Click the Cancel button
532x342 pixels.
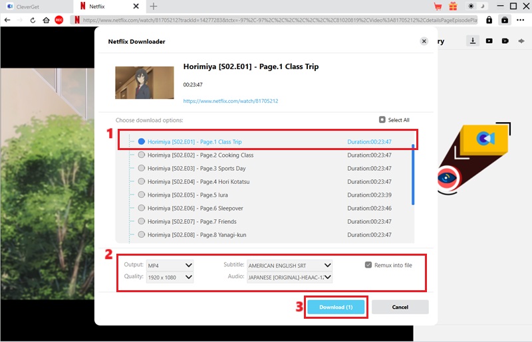click(400, 307)
